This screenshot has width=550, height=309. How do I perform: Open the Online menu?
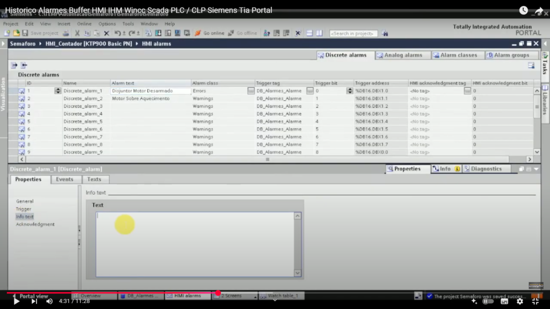tap(84, 24)
